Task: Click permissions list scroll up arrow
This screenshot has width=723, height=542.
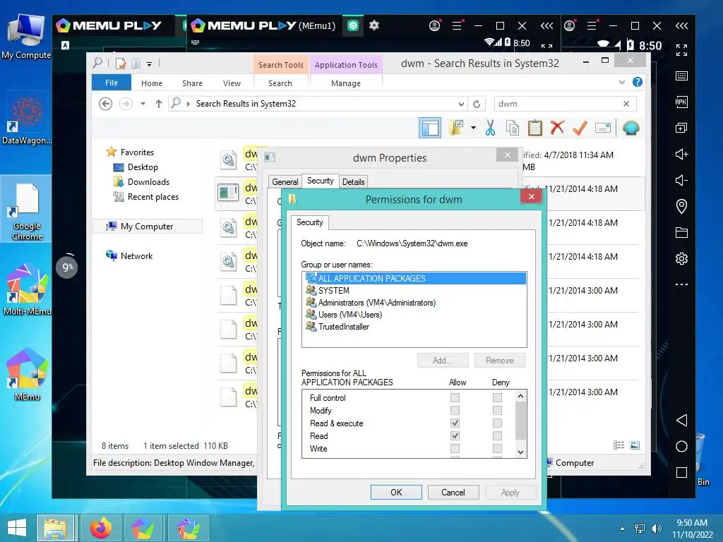Action: tap(520, 396)
